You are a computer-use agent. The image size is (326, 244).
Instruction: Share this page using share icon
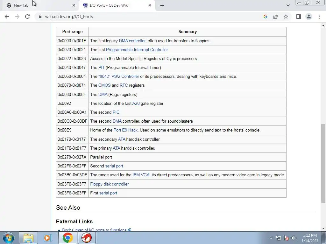pyautogui.click(x=276, y=17)
